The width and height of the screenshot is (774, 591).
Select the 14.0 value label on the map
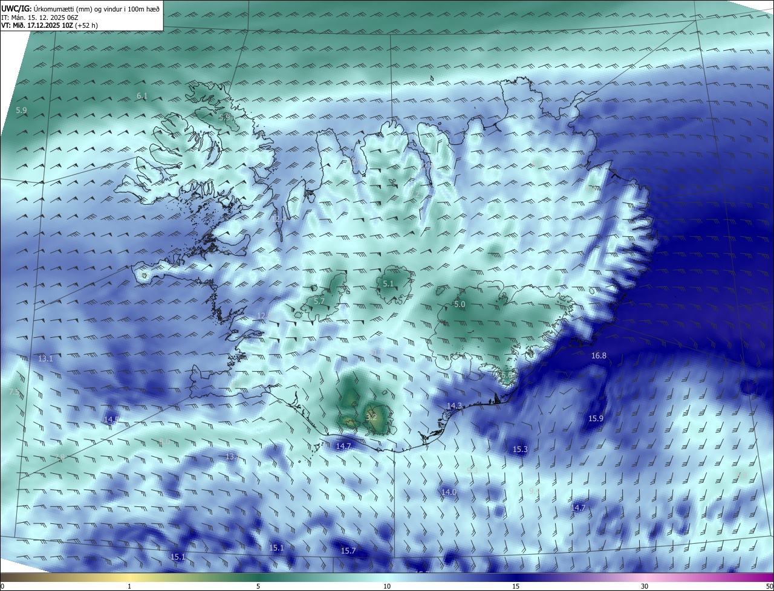pyautogui.click(x=449, y=492)
